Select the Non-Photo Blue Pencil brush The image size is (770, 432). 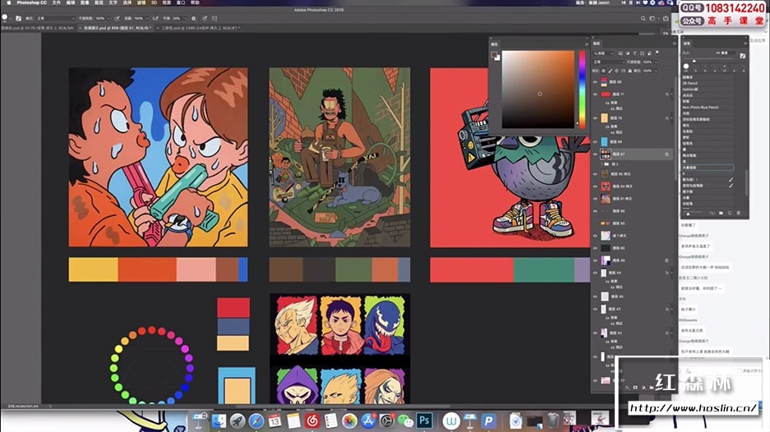(700, 107)
